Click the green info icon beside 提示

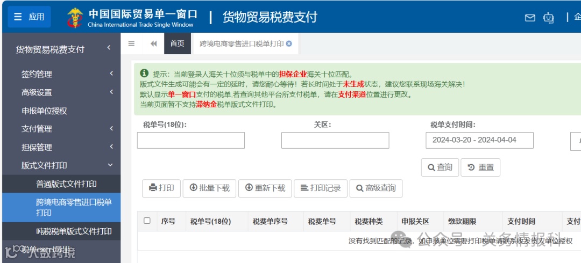pos(144,73)
